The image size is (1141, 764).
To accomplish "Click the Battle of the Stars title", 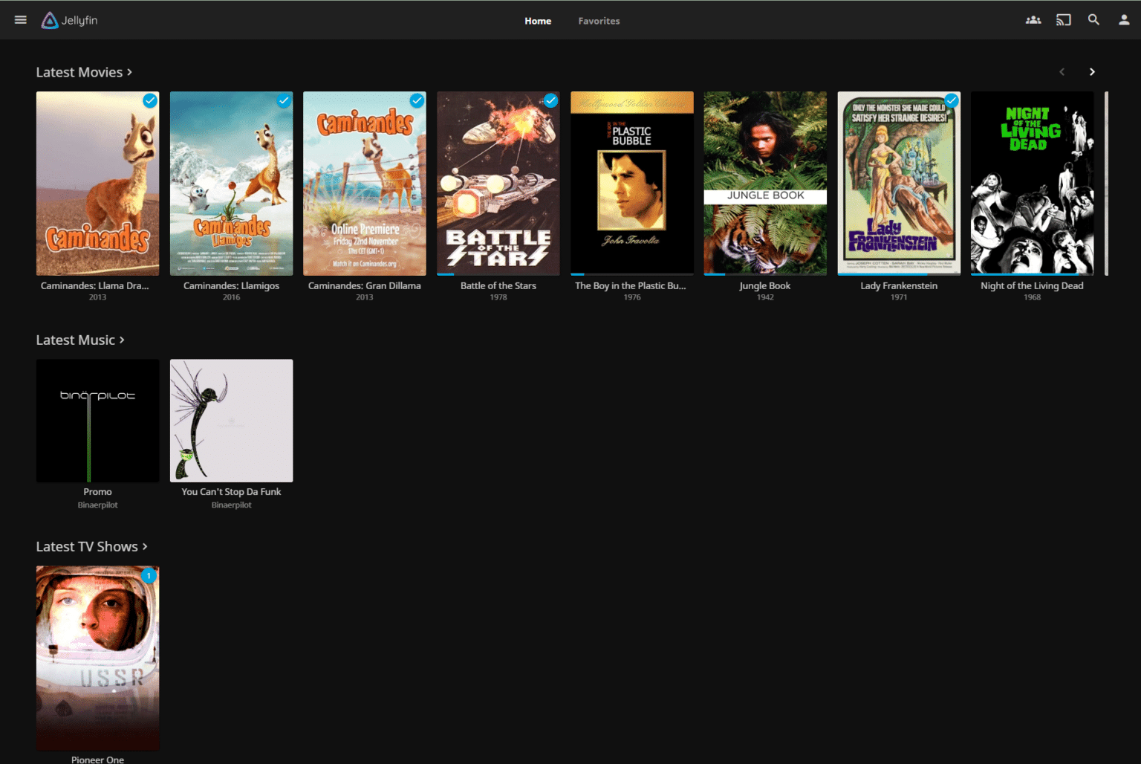I will pos(498,285).
